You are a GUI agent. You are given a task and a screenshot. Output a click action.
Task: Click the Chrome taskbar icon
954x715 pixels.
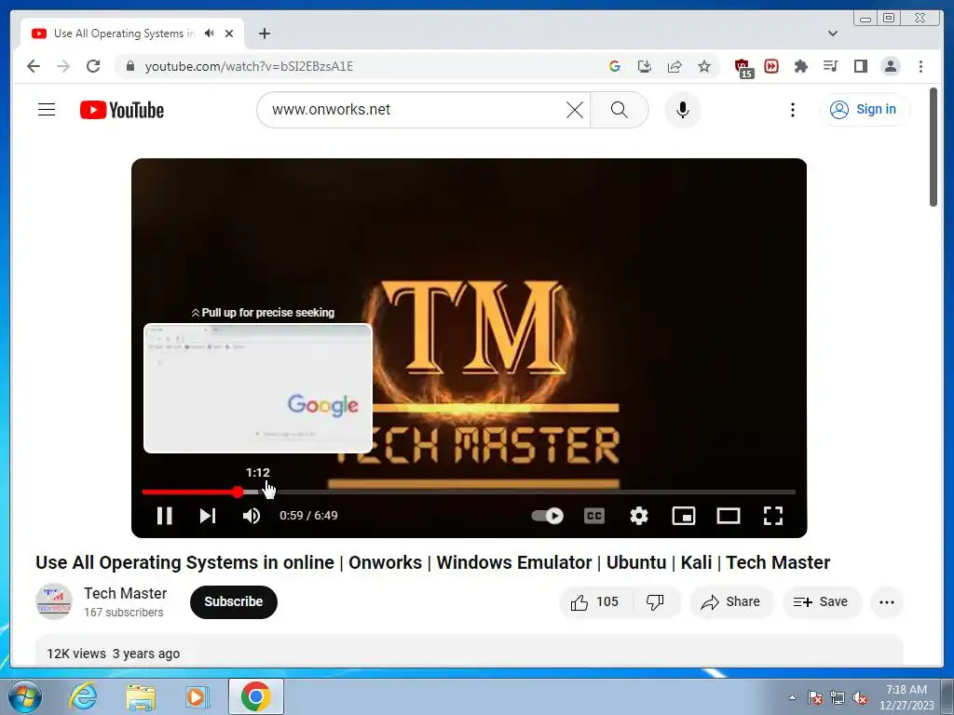pos(255,696)
